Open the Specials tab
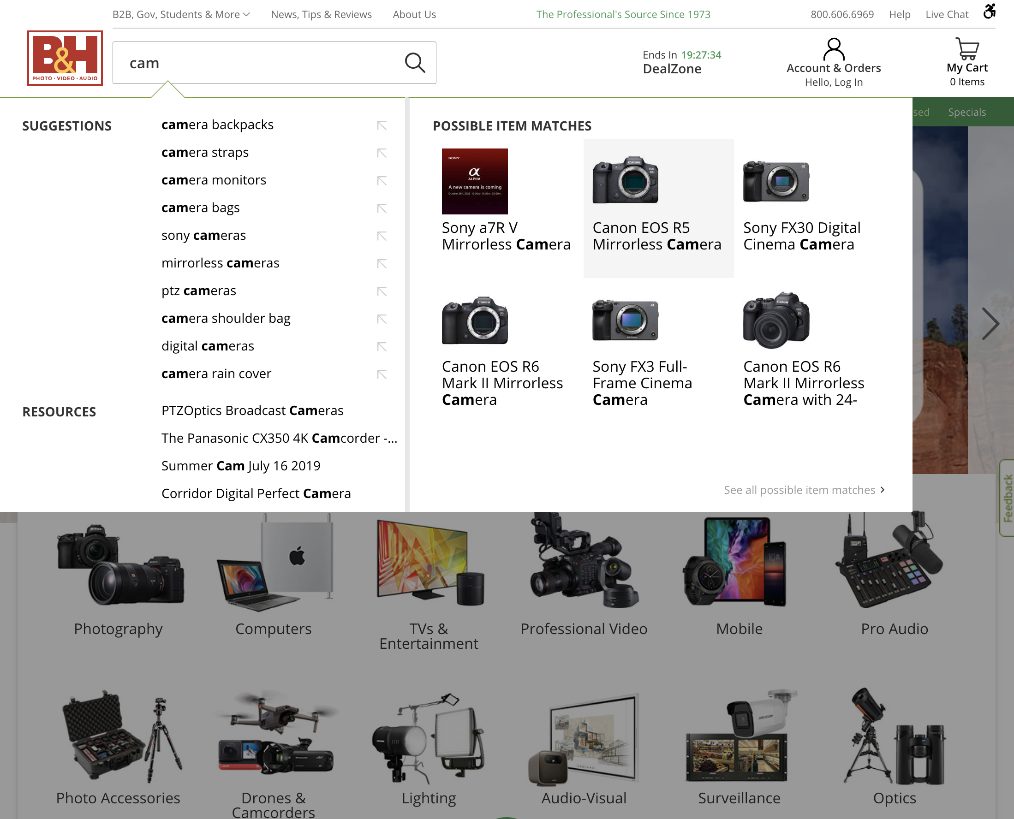Screen dimensions: 1014x819 pos(966,112)
